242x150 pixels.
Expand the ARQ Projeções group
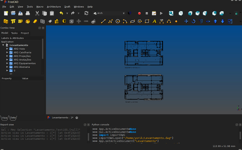(7, 56)
